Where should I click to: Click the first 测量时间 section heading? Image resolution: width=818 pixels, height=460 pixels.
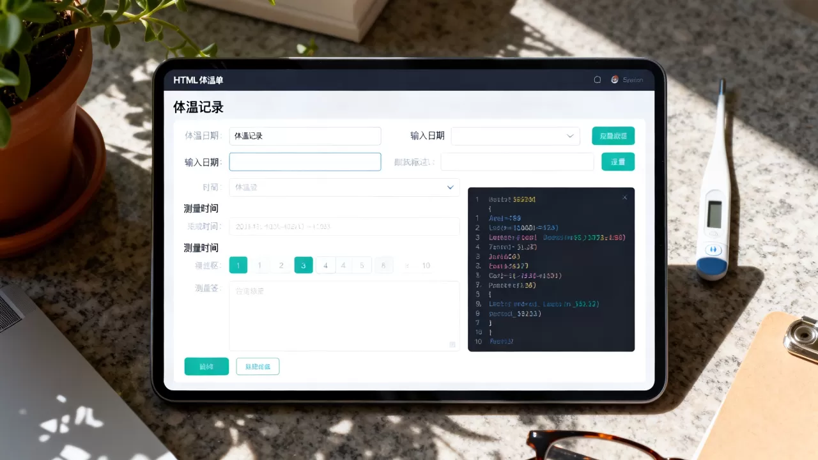click(201, 208)
